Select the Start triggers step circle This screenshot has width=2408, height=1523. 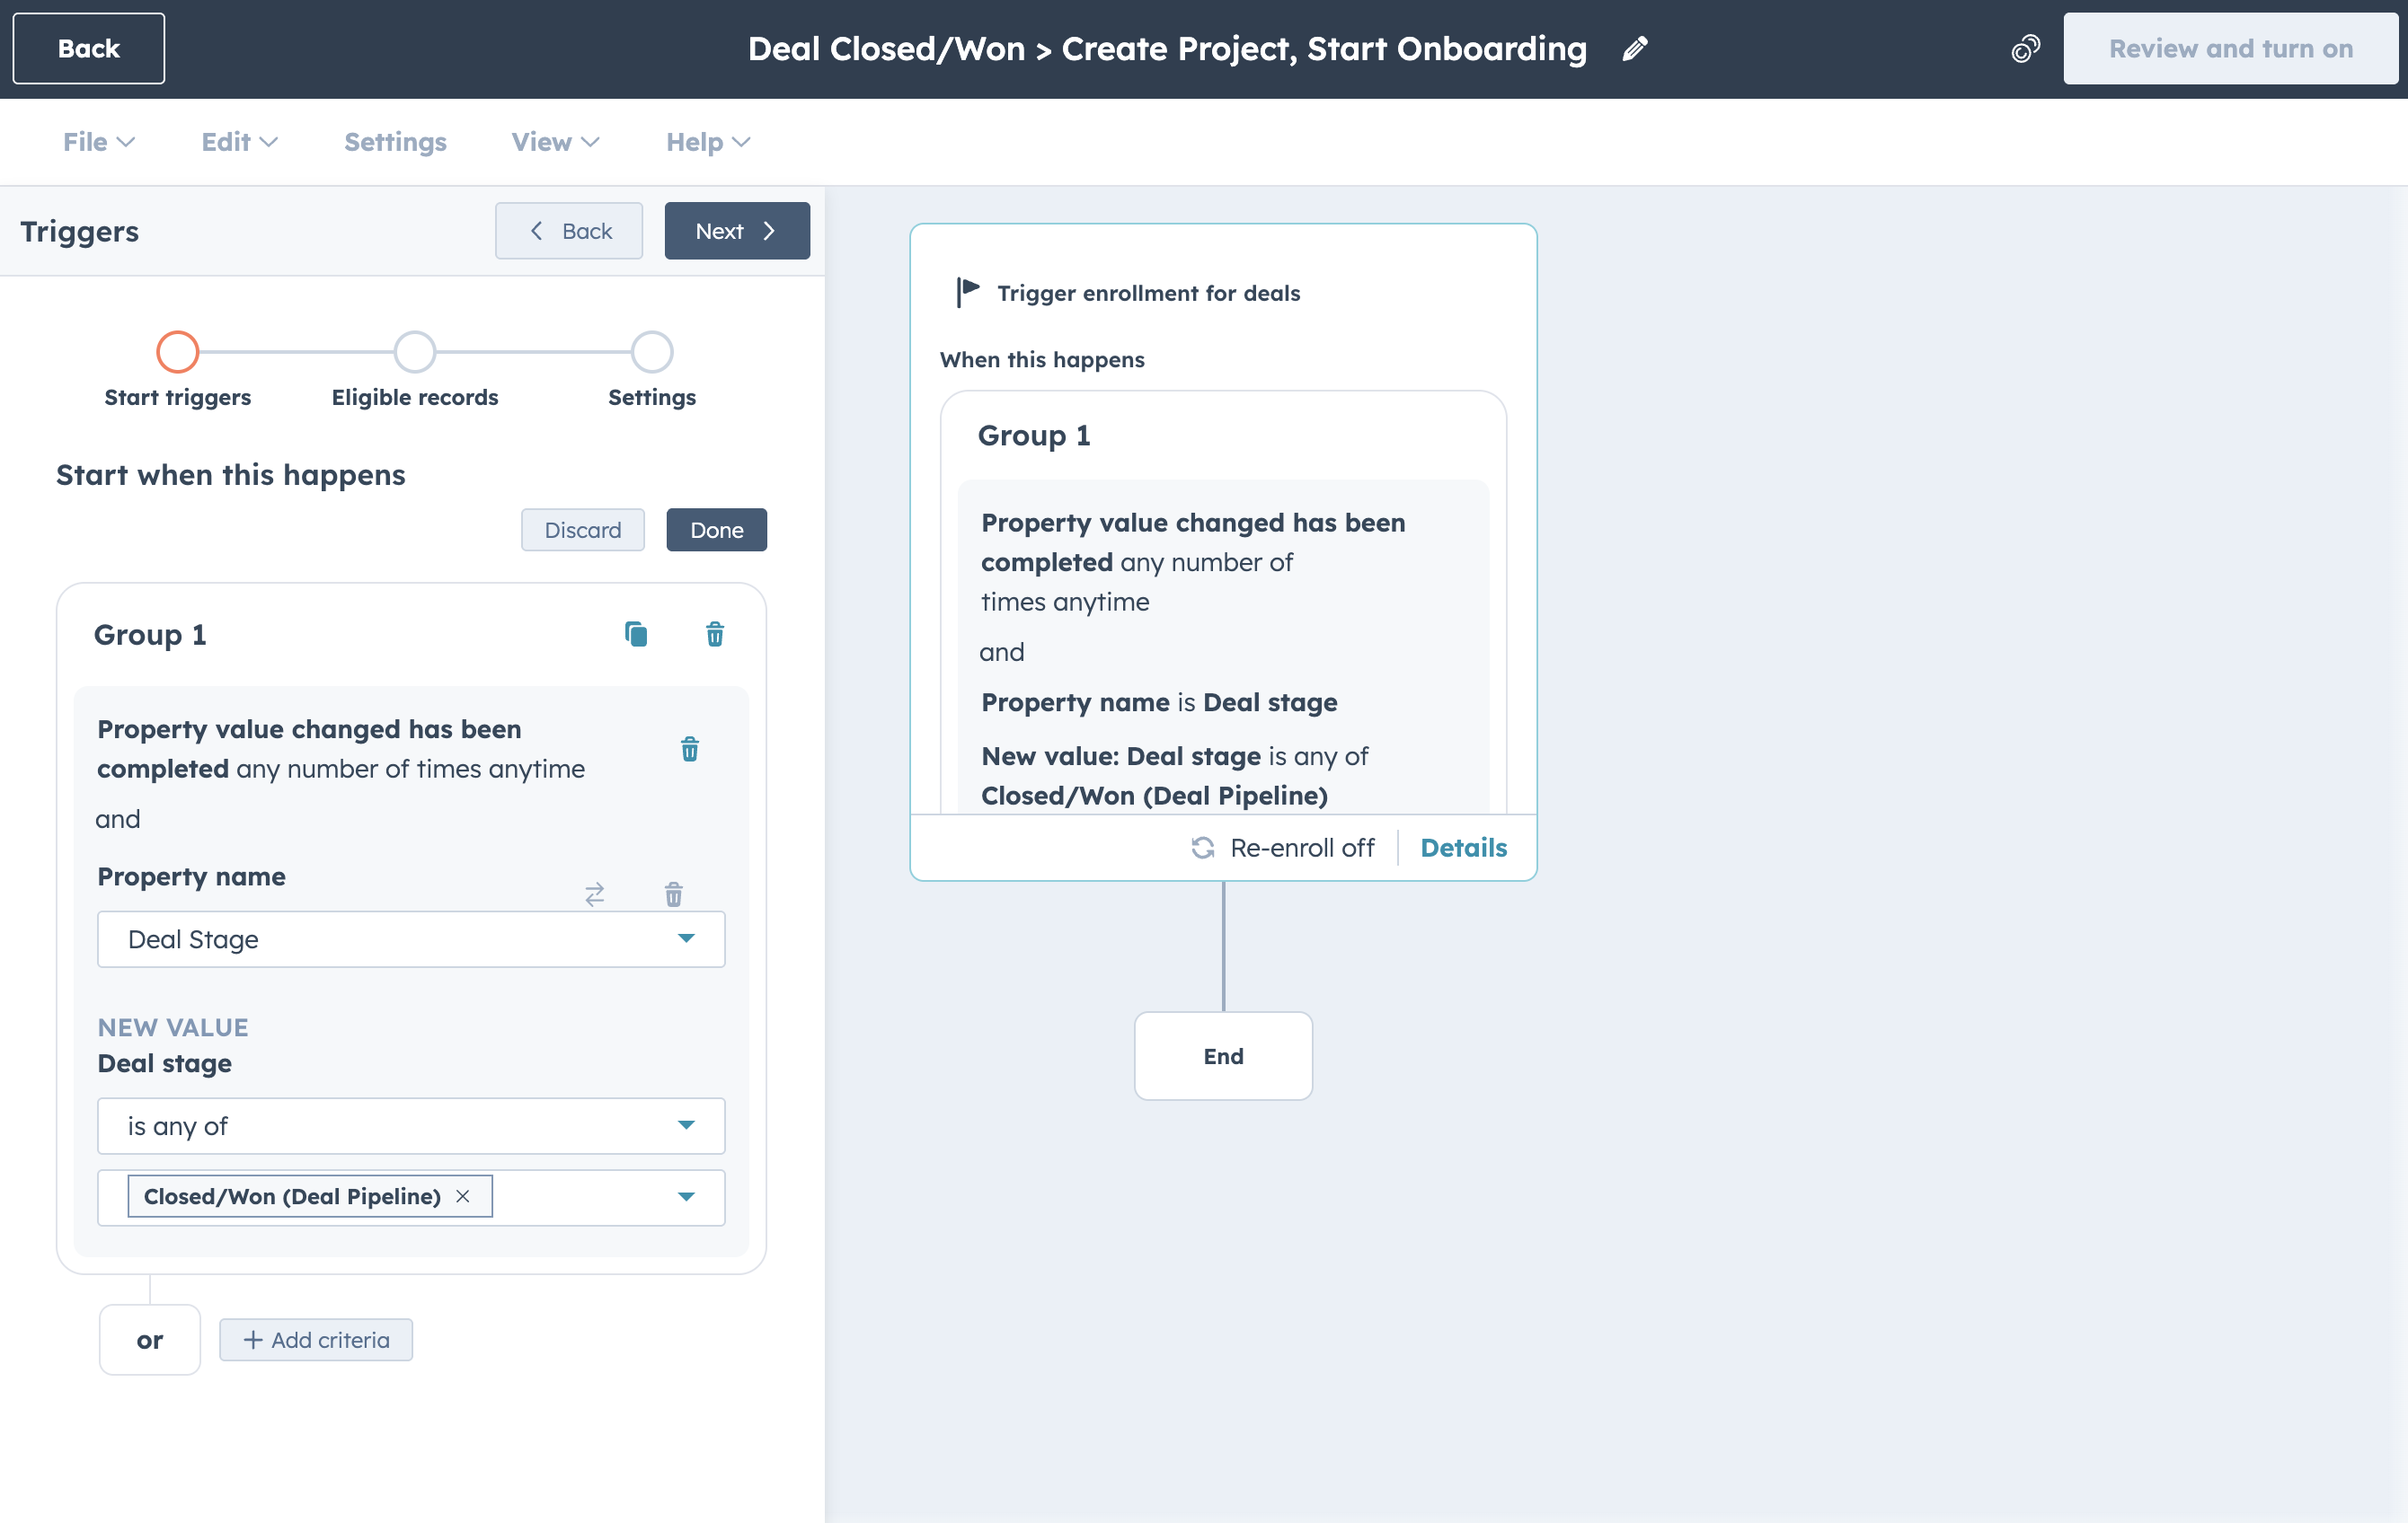click(x=178, y=352)
